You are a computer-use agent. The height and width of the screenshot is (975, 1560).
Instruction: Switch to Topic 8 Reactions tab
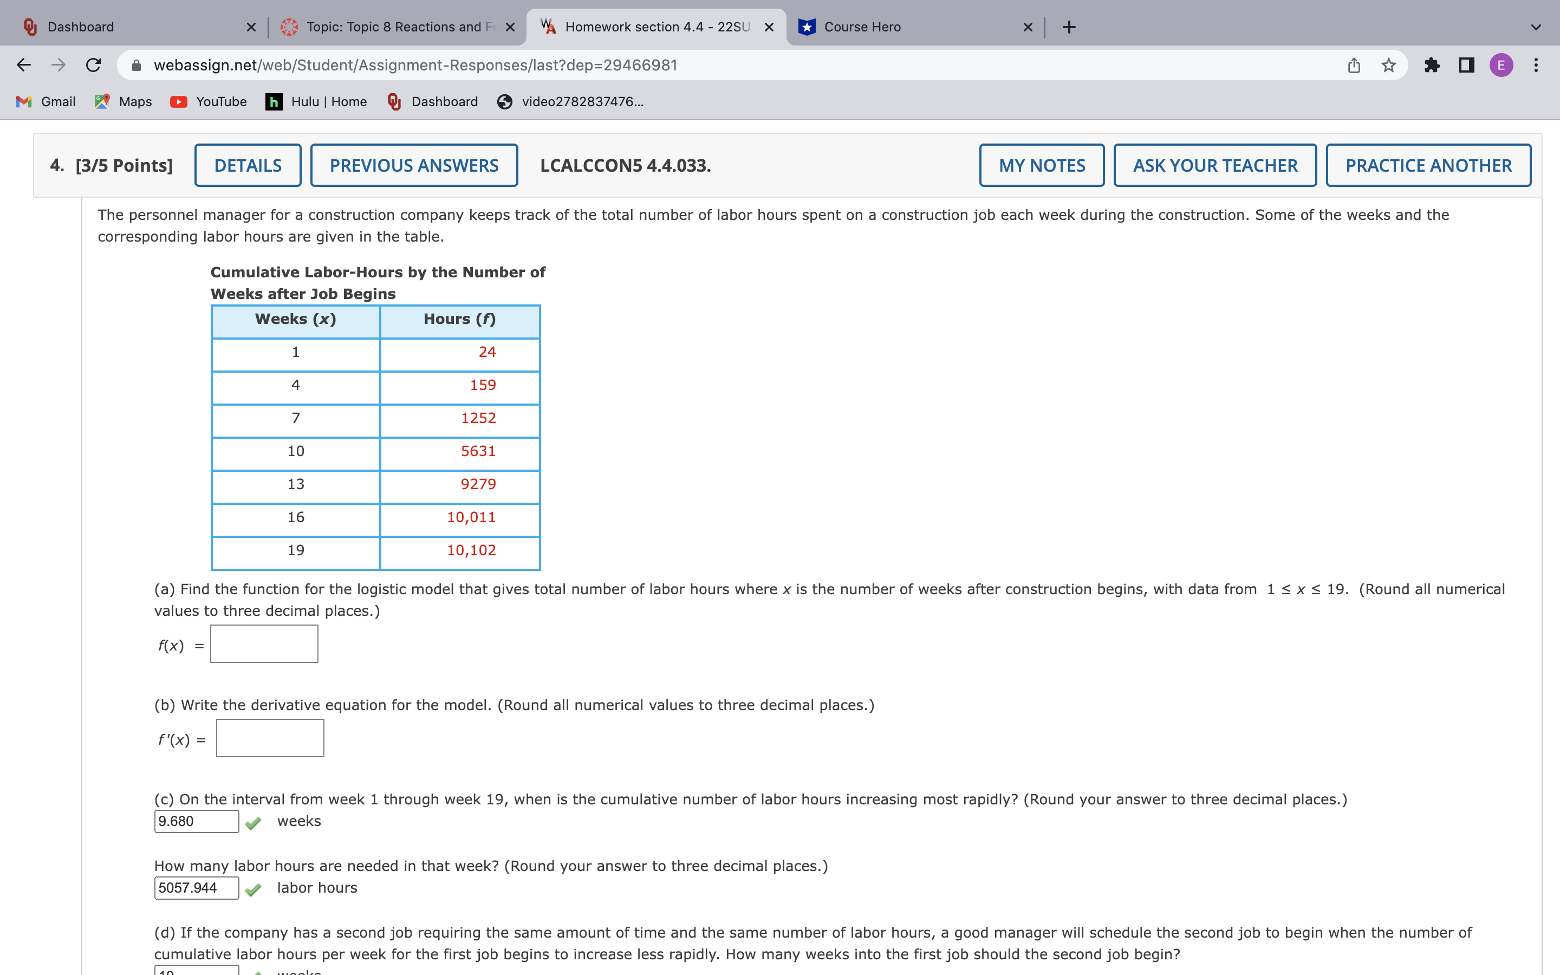(393, 27)
